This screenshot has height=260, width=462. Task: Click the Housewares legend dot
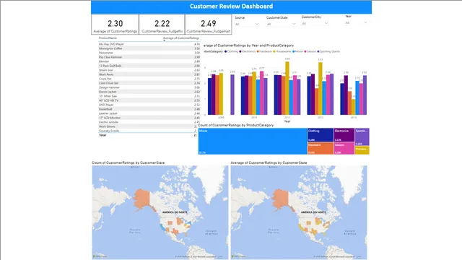(274, 51)
